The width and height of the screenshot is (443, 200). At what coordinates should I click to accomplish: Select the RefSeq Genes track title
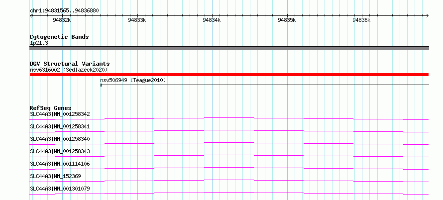point(50,108)
